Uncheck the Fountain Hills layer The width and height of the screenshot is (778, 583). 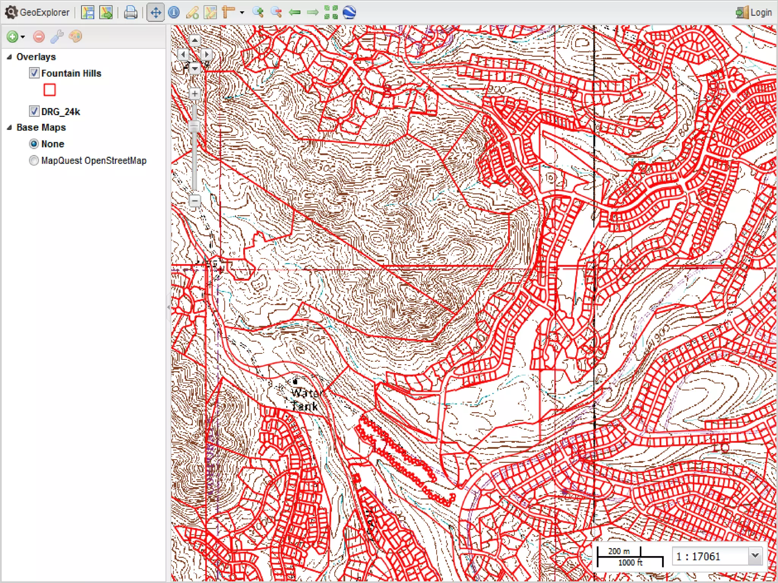pos(34,73)
